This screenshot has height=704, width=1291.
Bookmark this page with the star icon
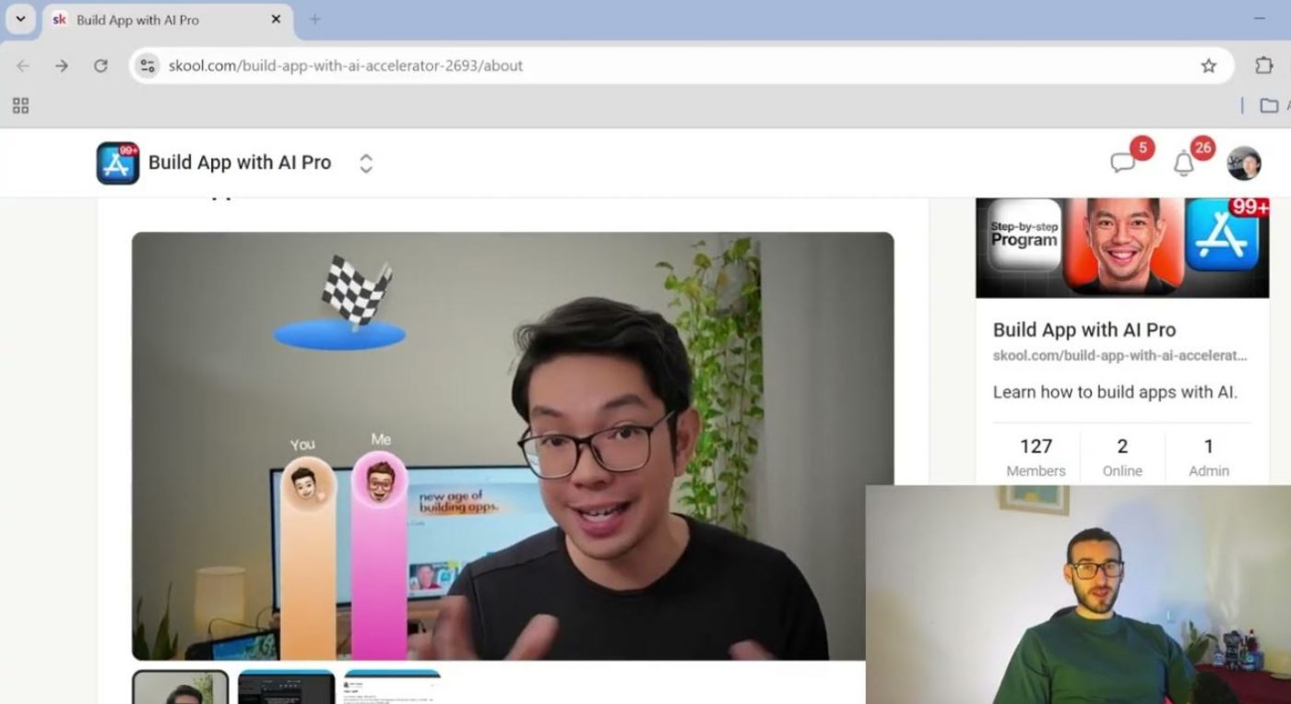[1208, 66]
